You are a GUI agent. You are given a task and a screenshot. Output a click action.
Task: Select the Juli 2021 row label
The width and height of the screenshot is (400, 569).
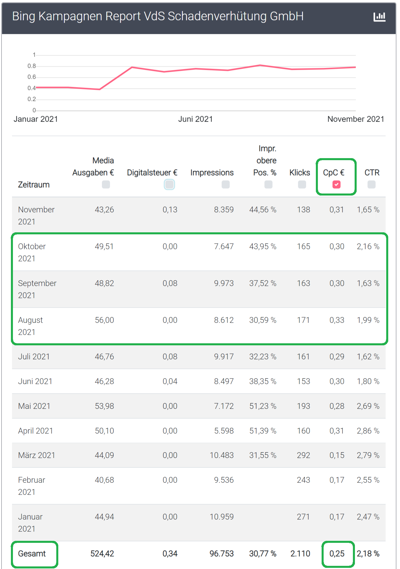pos(34,357)
